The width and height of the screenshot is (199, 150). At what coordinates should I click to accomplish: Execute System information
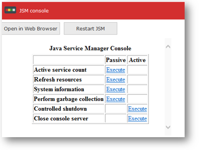(x=116, y=89)
